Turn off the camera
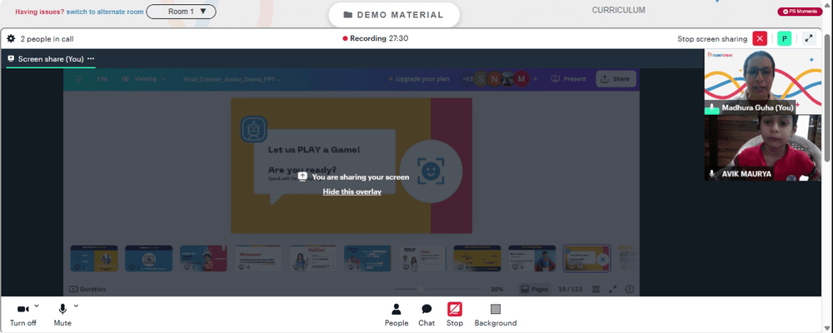This screenshot has height=333, width=833. click(x=22, y=315)
